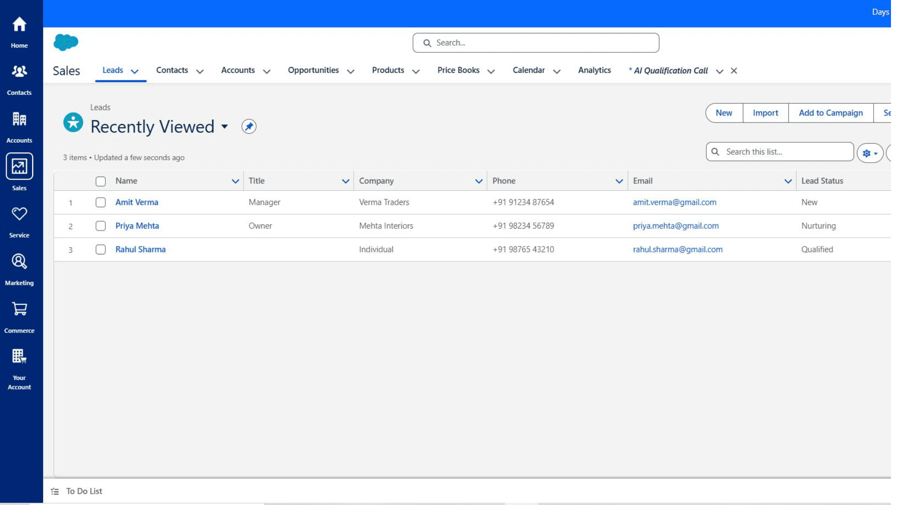This screenshot has width=898, height=505.
Task: Expand the Leads tab dropdown chevron
Action: [x=135, y=72]
